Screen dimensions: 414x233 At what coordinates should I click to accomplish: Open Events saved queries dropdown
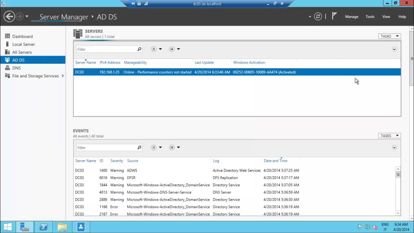[175, 148]
